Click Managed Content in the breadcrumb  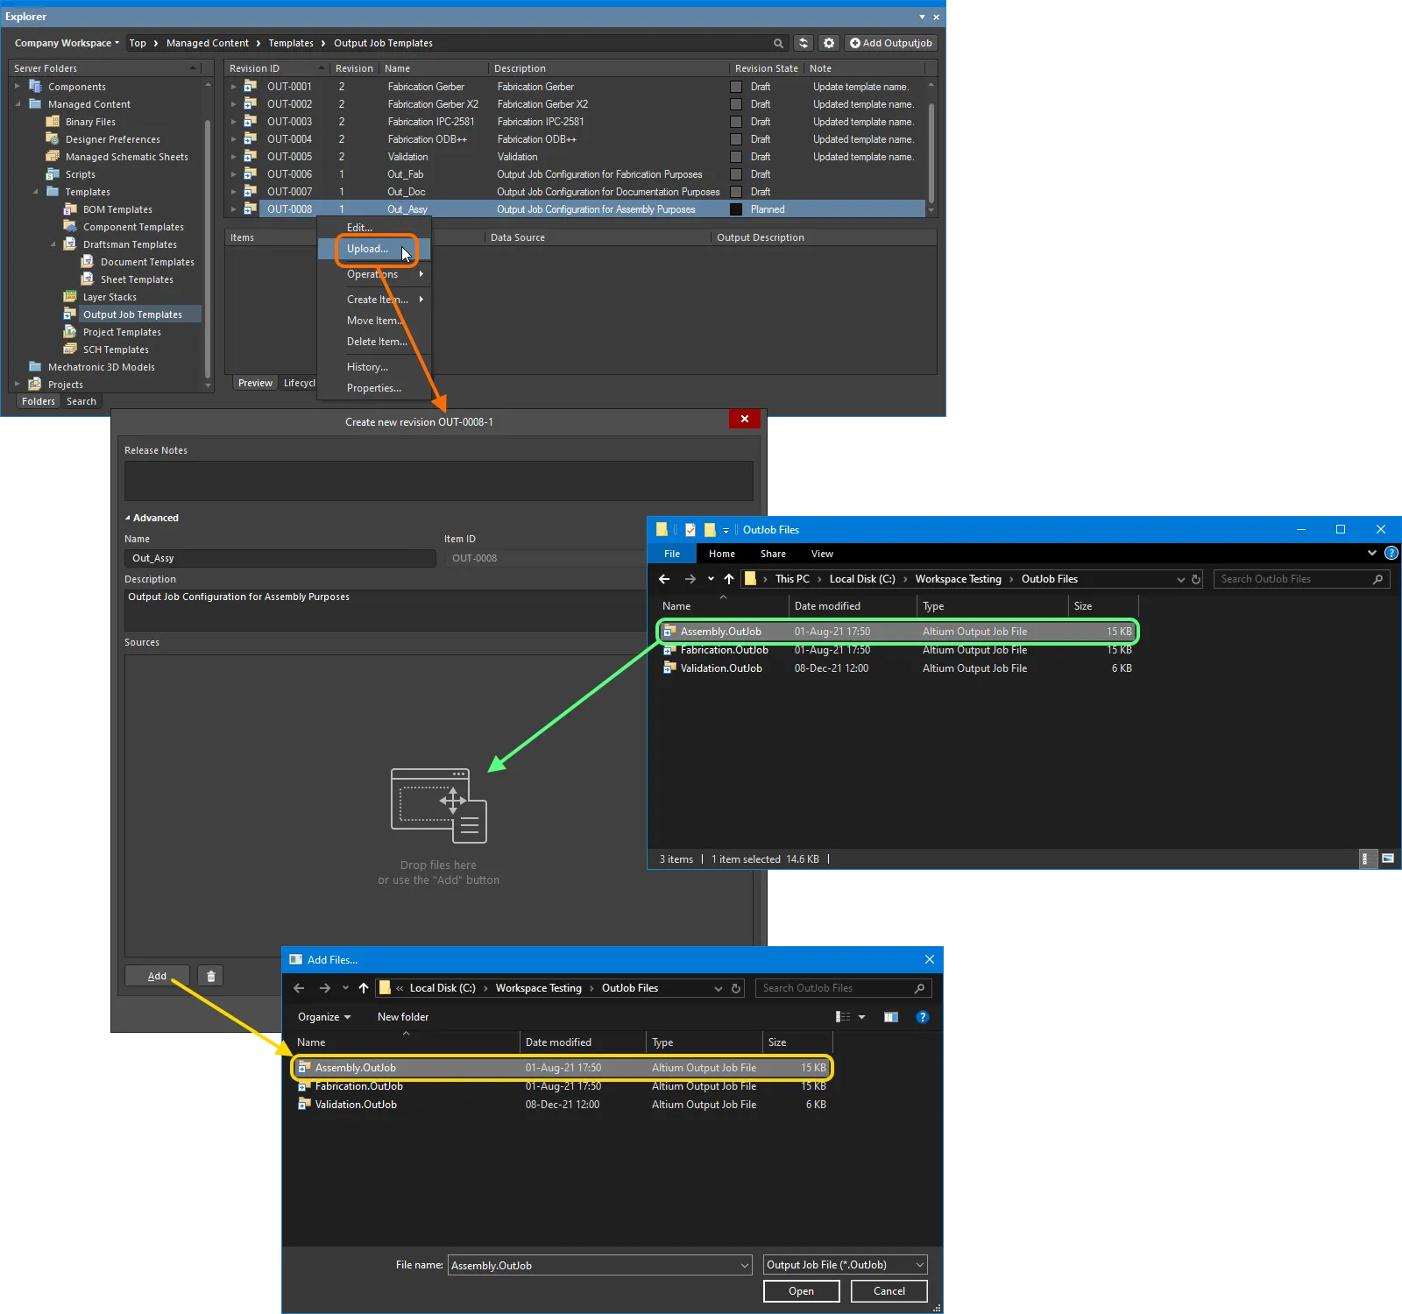click(208, 43)
